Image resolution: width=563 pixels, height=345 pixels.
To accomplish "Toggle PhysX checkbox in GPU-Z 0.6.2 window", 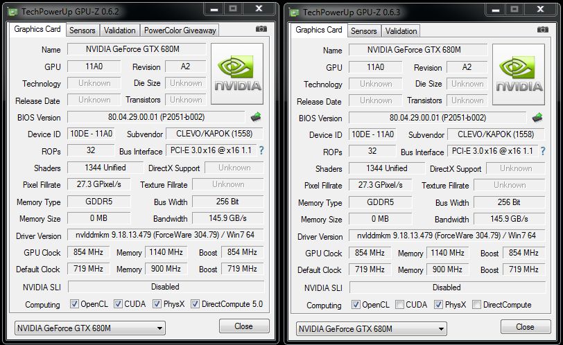I will pyautogui.click(x=157, y=303).
